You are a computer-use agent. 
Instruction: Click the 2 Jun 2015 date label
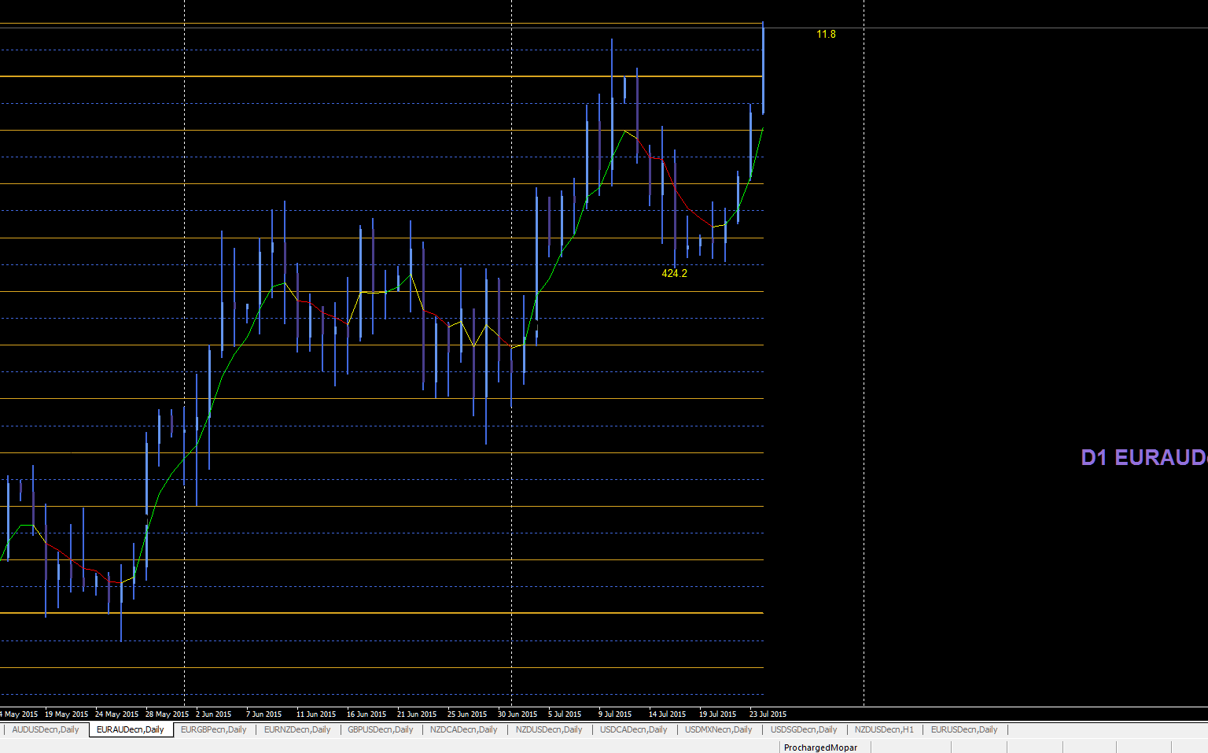(214, 714)
